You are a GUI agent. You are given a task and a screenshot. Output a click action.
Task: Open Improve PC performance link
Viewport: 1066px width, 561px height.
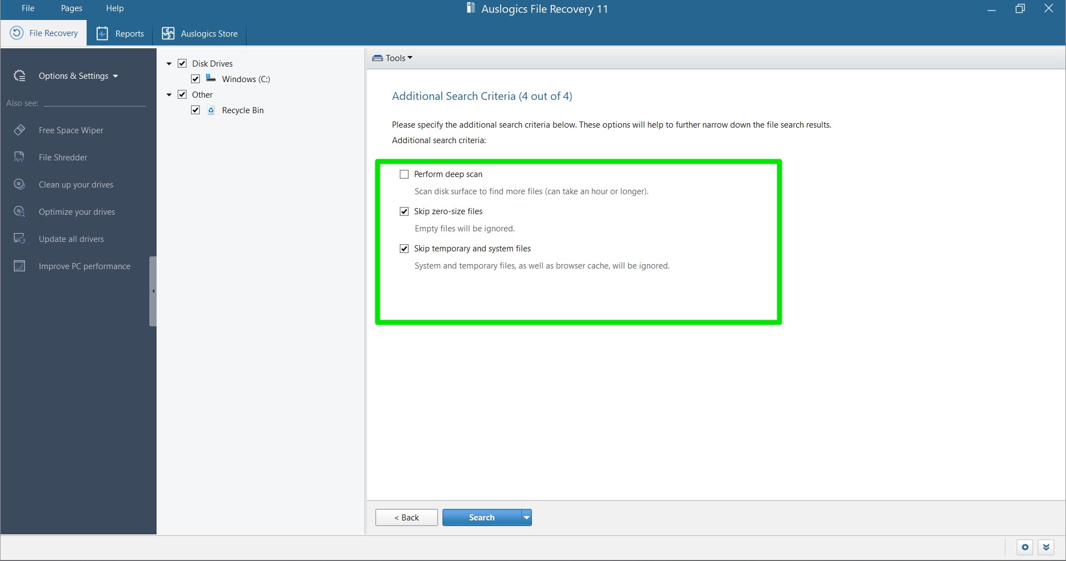[84, 266]
